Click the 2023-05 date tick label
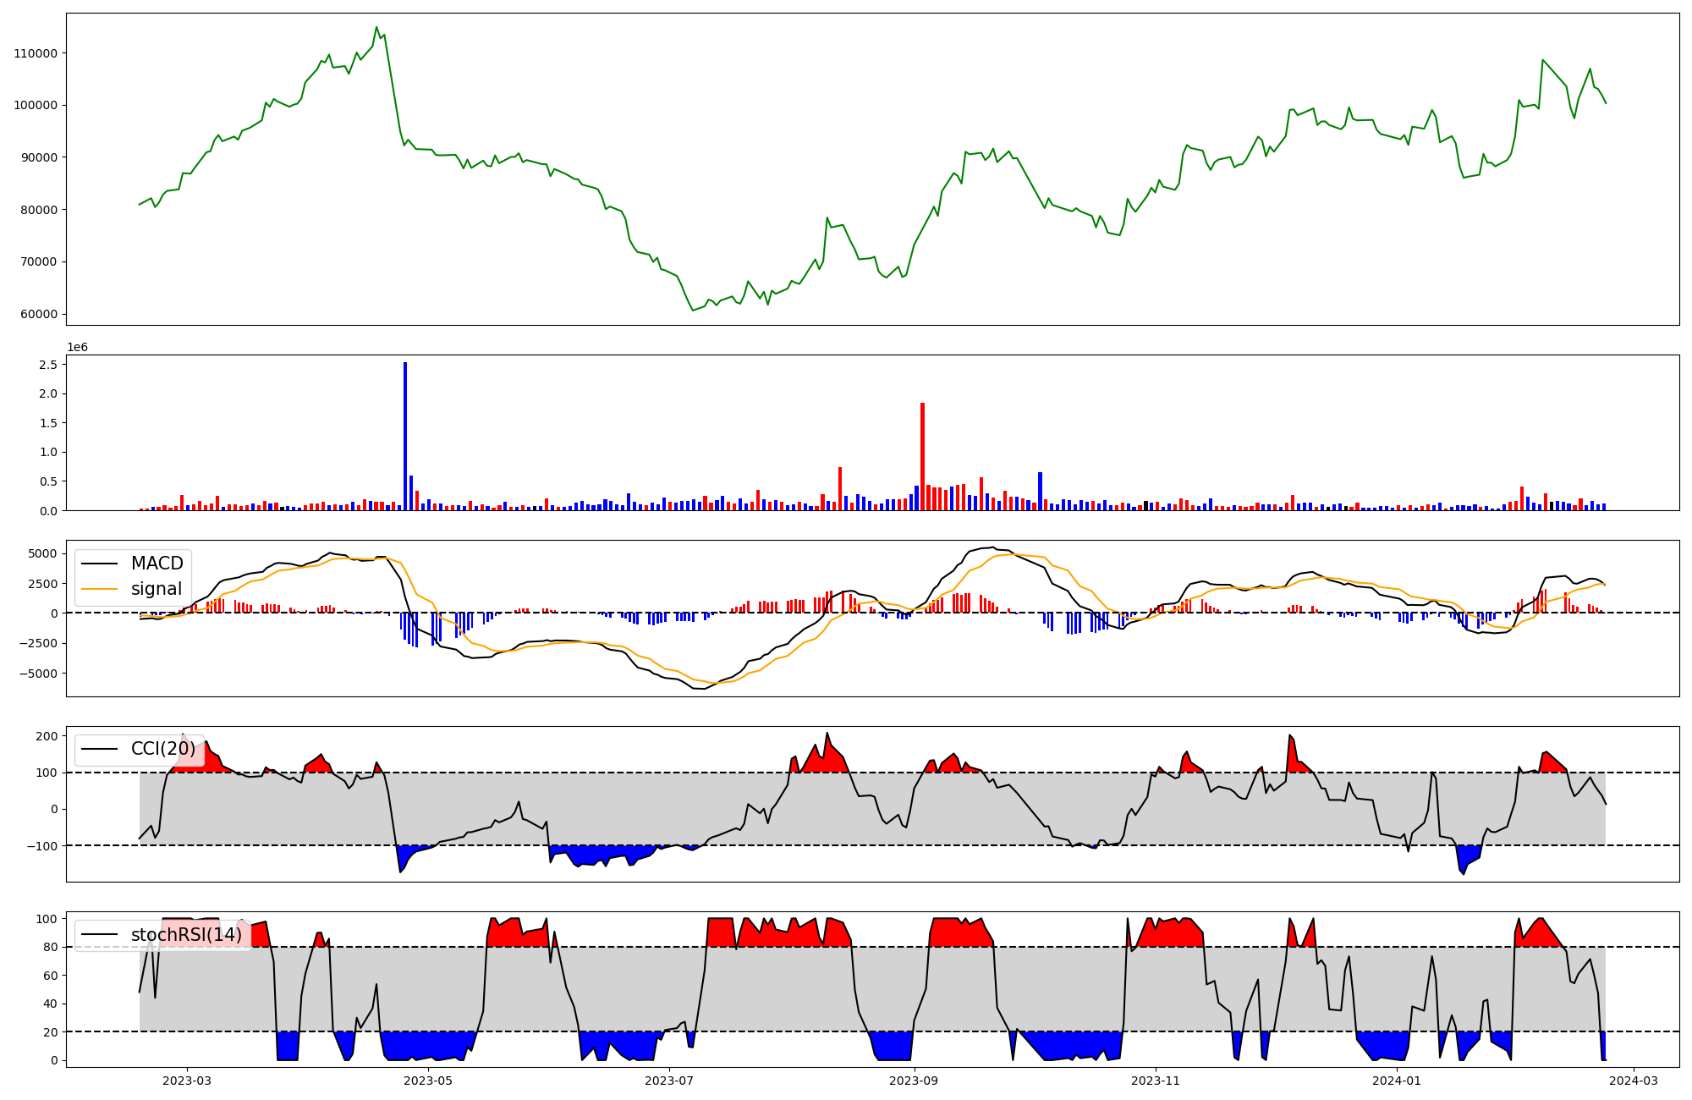The width and height of the screenshot is (1692, 1100). [428, 1081]
